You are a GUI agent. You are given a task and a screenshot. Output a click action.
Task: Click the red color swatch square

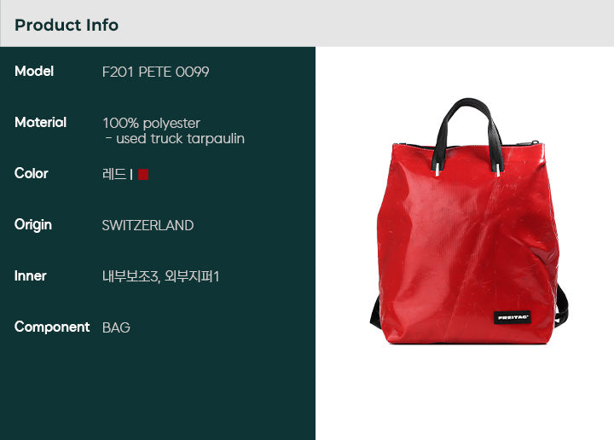coord(143,174)
